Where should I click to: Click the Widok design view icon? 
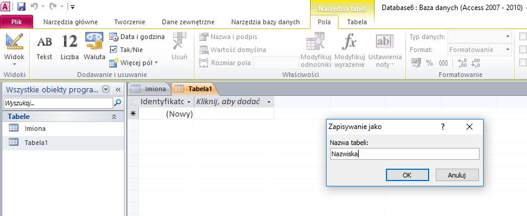(x=14, y=41)
